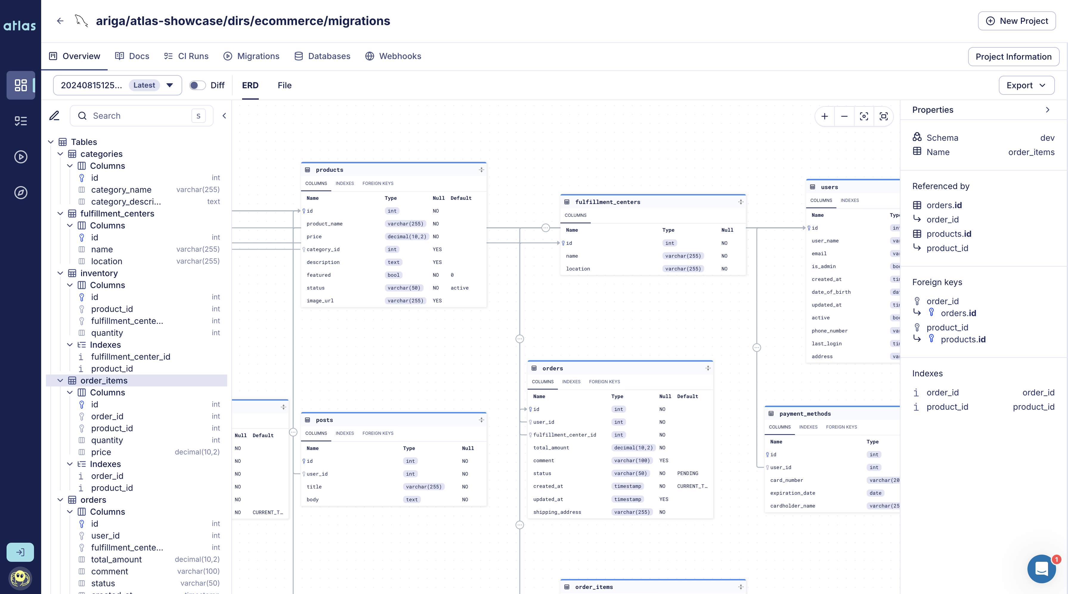
Task: Click the New Project button
Action: pos(1017,21)
